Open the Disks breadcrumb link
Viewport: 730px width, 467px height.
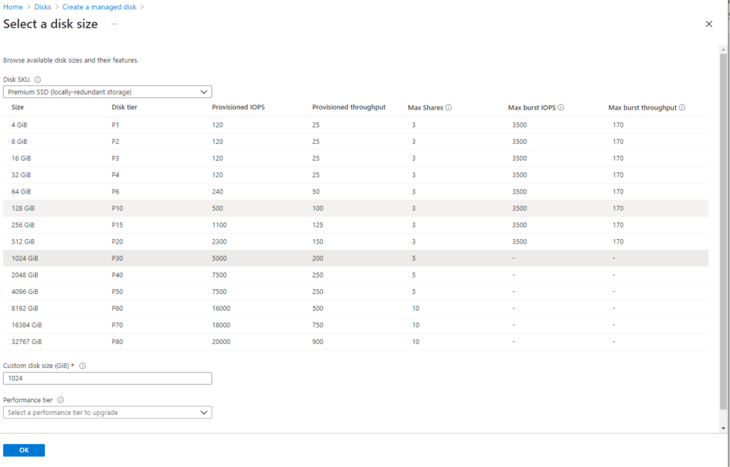41,6
